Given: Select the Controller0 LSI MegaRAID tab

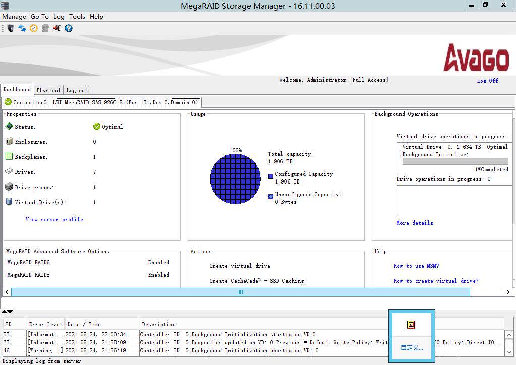Looking at the screenshot, I should [102, 102].
